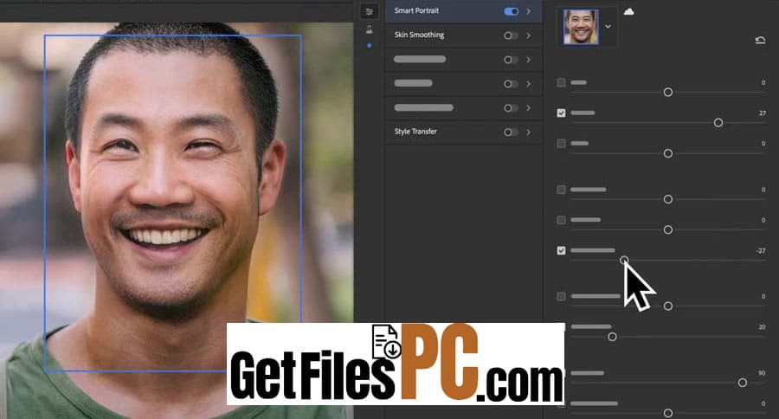Reset parameters with the undo arrow icon
This screenshot has height=419, width=779.
pos(760,41)
